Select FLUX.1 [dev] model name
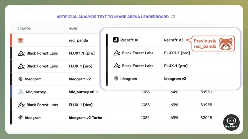 click(x=81, y=105)
